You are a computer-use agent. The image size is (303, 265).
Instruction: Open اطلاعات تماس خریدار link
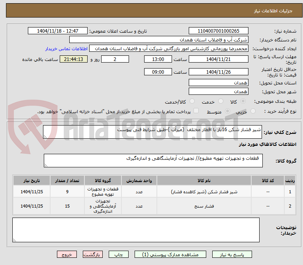click(x=66, y=49)
